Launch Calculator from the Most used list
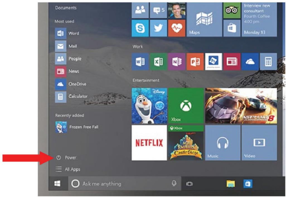Viewport: 286px width, 197px height. (71, 96)
